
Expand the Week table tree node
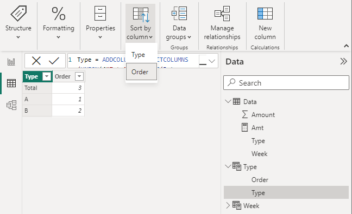pyautogui.click(x=228, y=205)
